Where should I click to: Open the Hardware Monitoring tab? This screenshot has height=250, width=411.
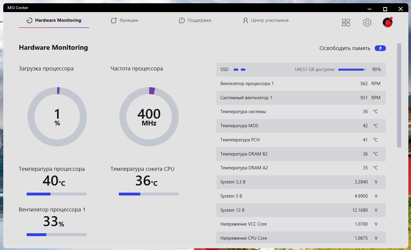coord(54,21)
